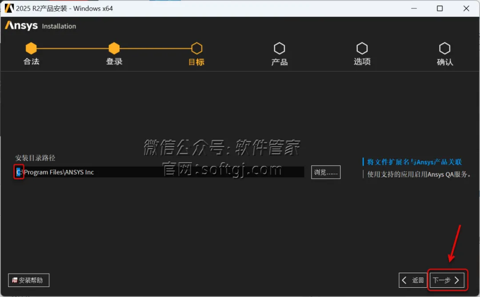Screen dimensions: 480x297
Task: Click the 产品 step hexagon icon
Action: pos(279,48)
